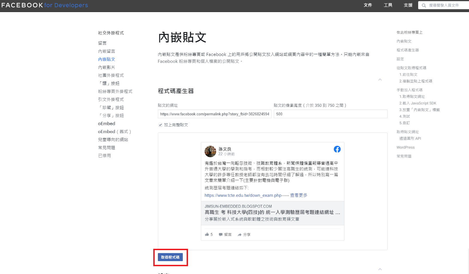Click the 22 小時前 timestamp
This screenshot has height=274, width=469.
point(226,154)
